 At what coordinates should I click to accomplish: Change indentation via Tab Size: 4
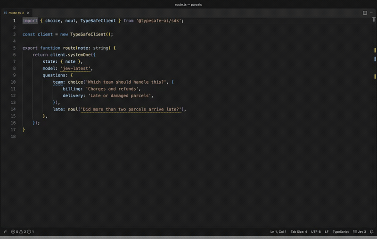(299, 231)
